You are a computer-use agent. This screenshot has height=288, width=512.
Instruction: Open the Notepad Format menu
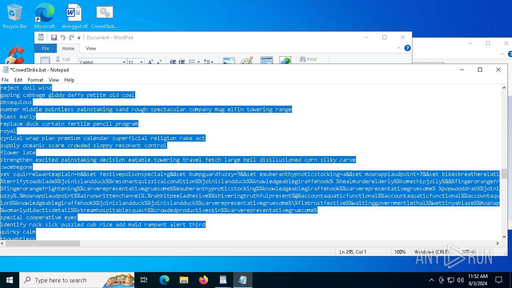pyautogui.click(x=36, y=80)
